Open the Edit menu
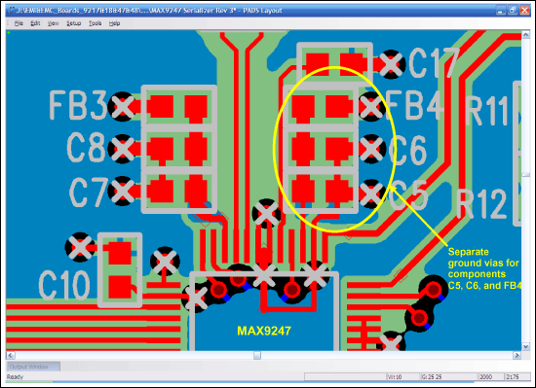Image resolution: width=536 pixels, height=388 pixels. coord(35,23)
